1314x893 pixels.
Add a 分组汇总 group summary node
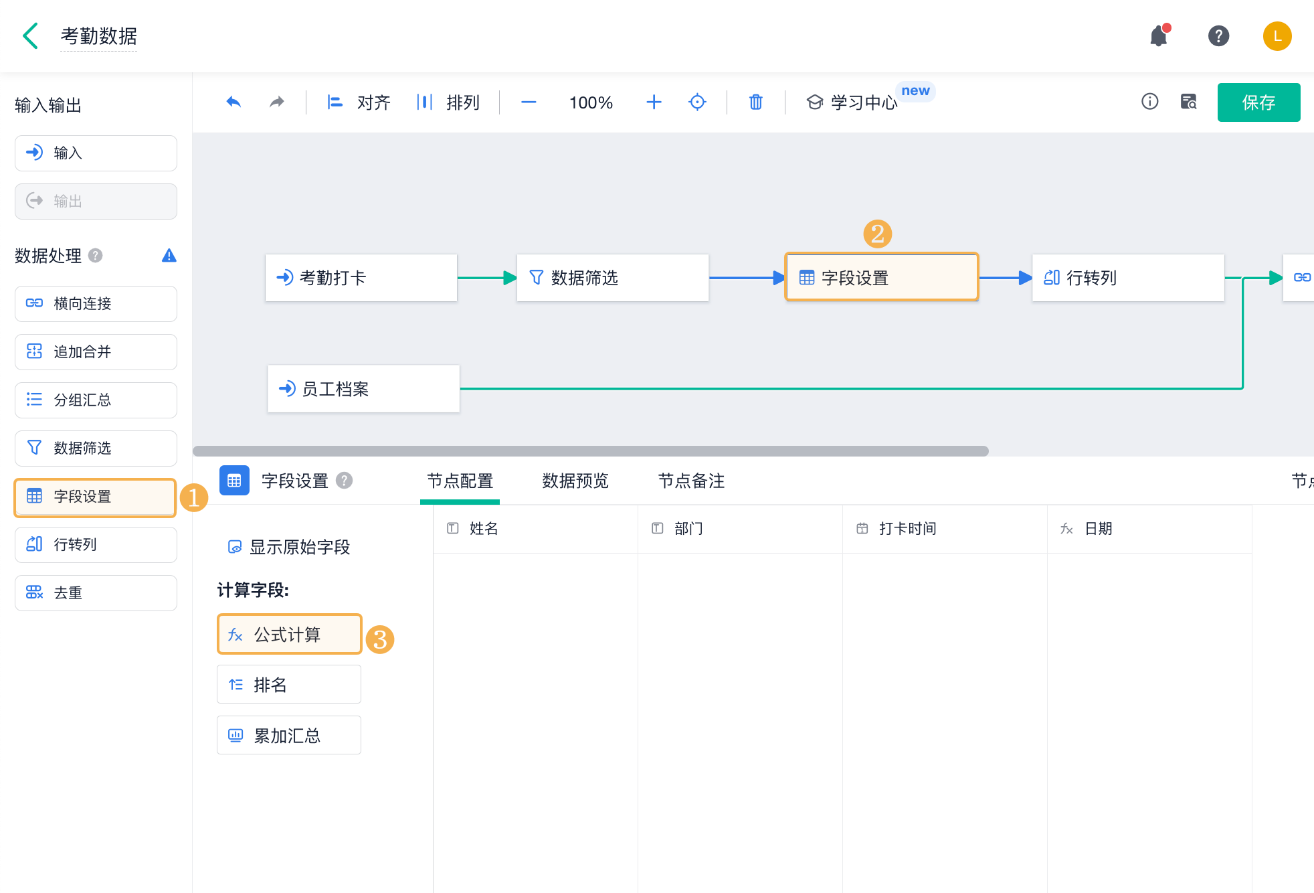tap(96, 400)
